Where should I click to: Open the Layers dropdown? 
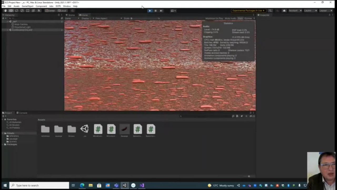pyautogui.click(x=310, y=11)
